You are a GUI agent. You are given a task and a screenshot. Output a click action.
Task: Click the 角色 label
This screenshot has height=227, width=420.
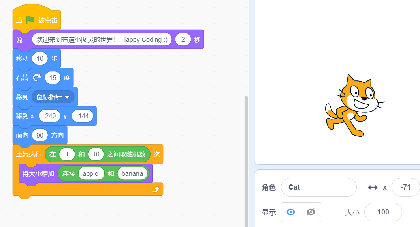[x=269, y=188]
